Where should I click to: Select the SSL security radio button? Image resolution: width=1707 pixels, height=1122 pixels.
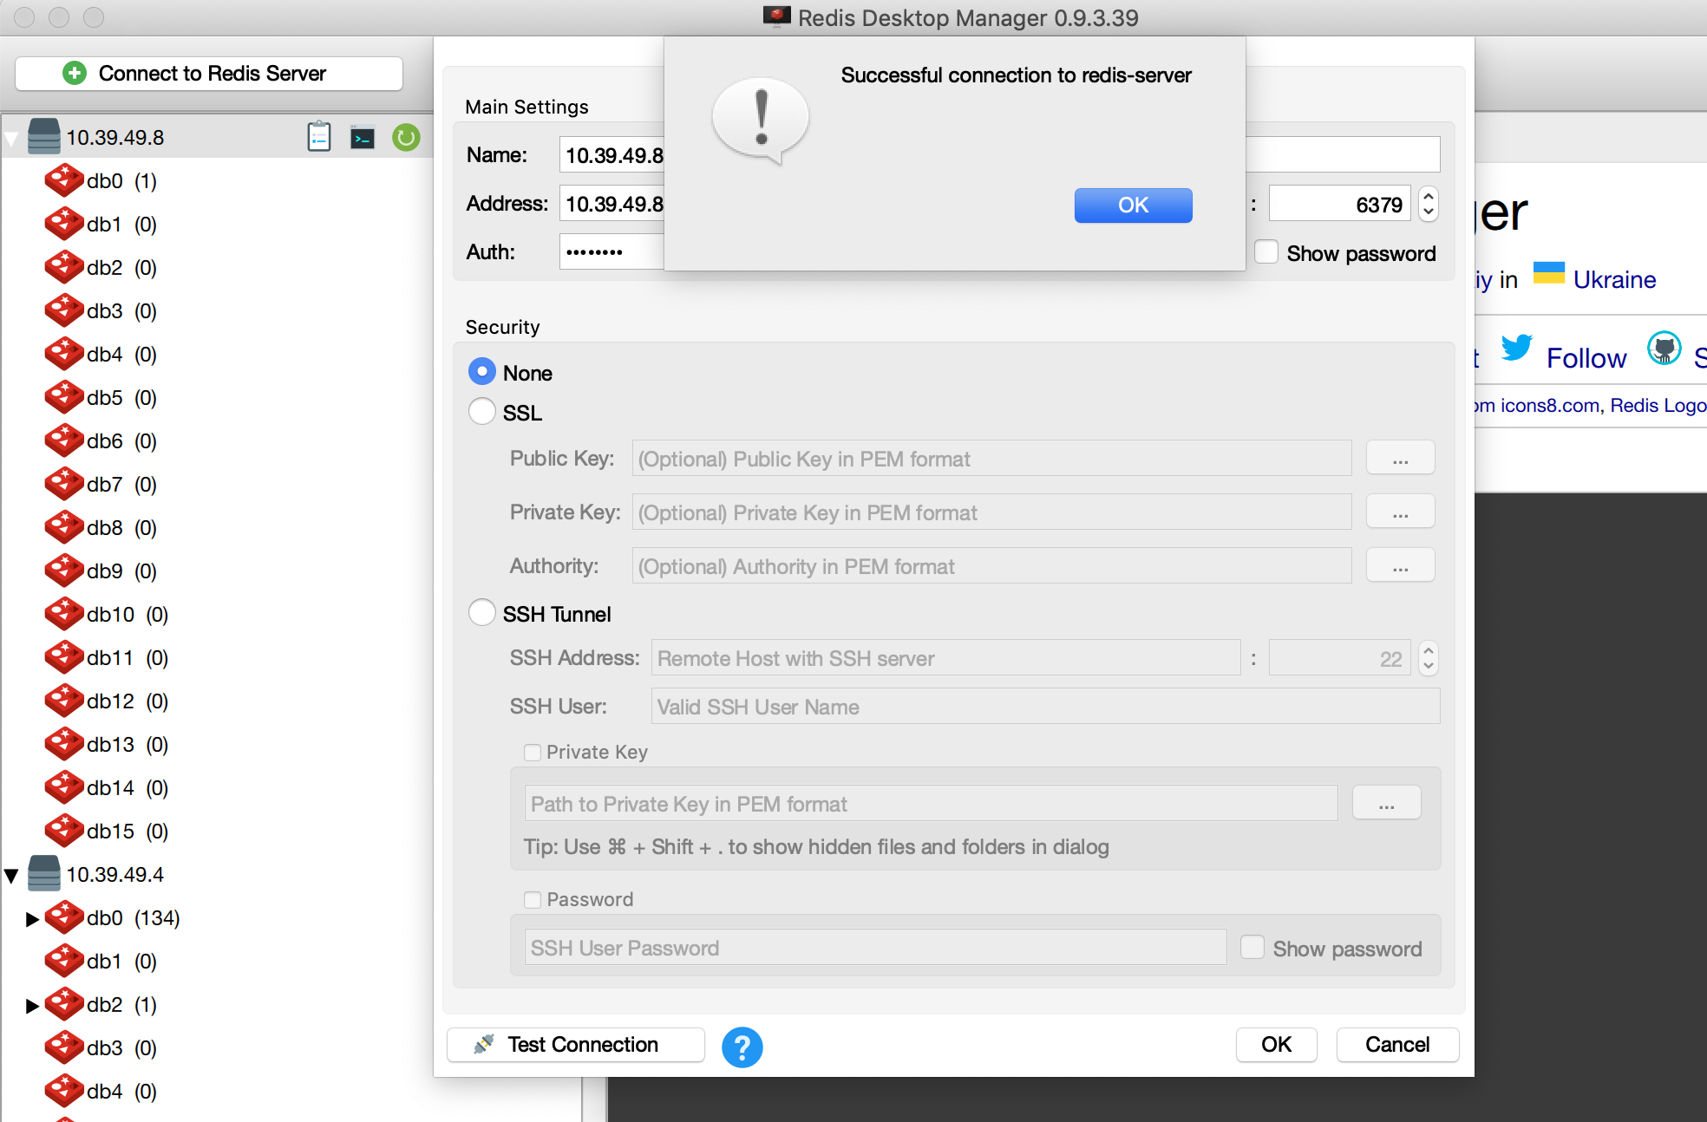click(482, 412)
